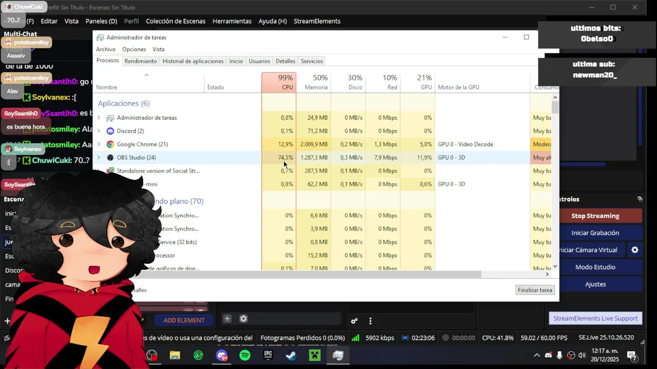
Task: Click the horizontal scrollbar right arrow
Action: click(547, 274)
